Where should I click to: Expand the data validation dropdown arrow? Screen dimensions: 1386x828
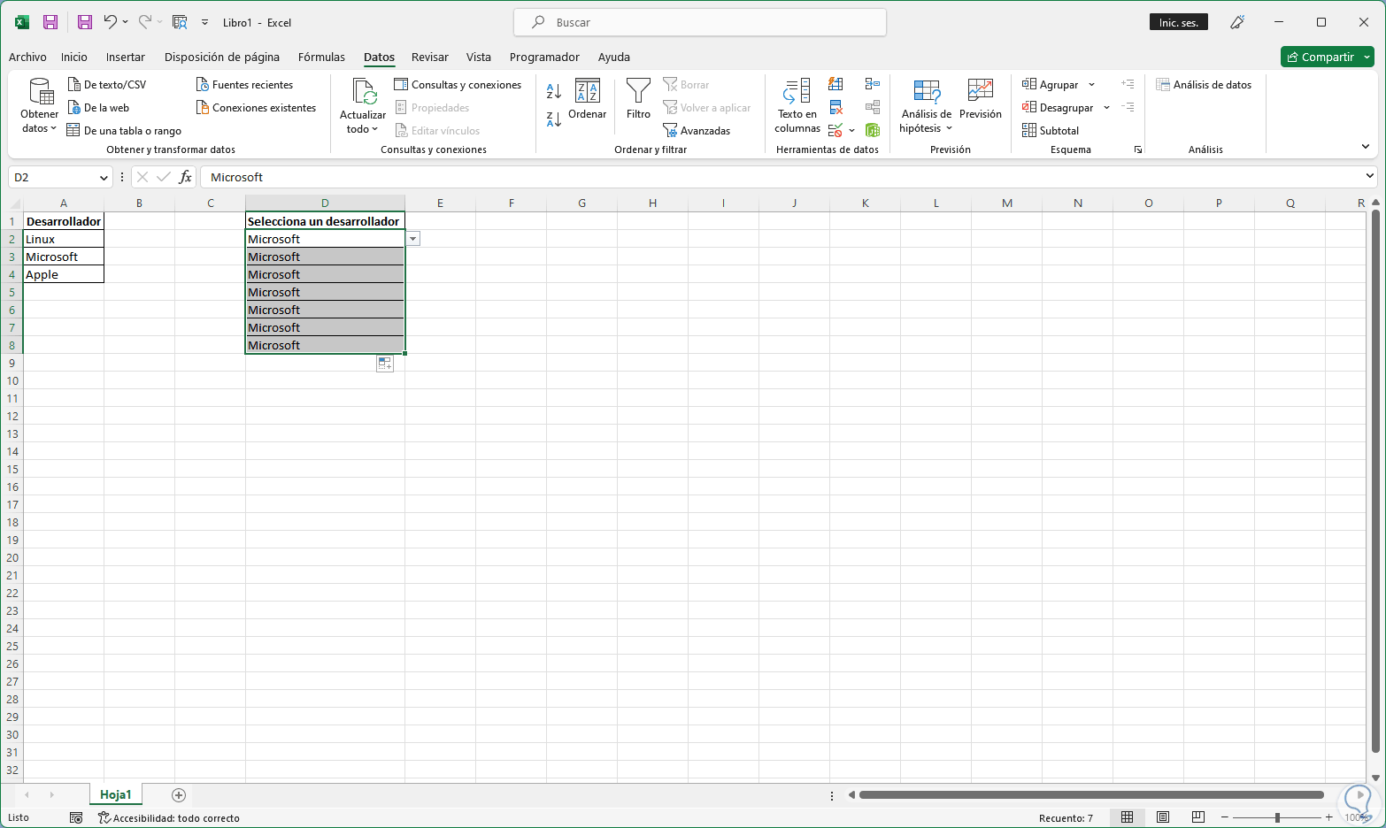click(x=852, y=131)
